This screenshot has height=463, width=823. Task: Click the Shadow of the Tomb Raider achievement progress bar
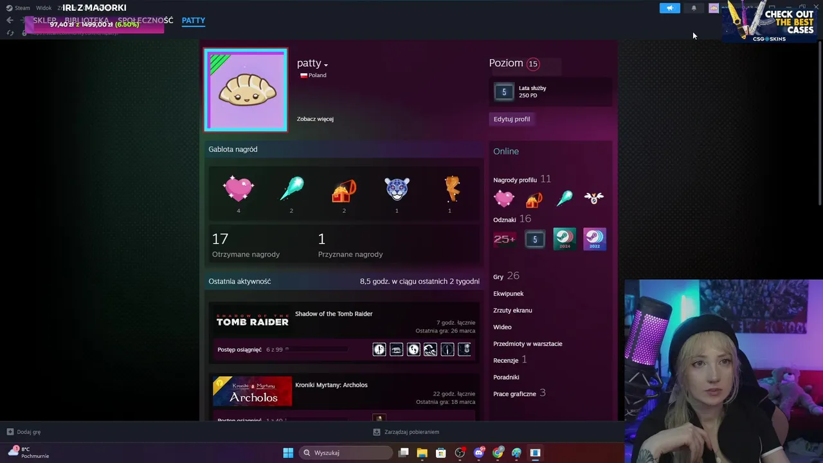[x=316, y=349]
